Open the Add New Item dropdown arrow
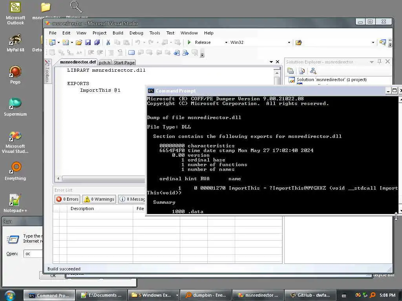The image size is (402, 301). [x=72, y=42]
